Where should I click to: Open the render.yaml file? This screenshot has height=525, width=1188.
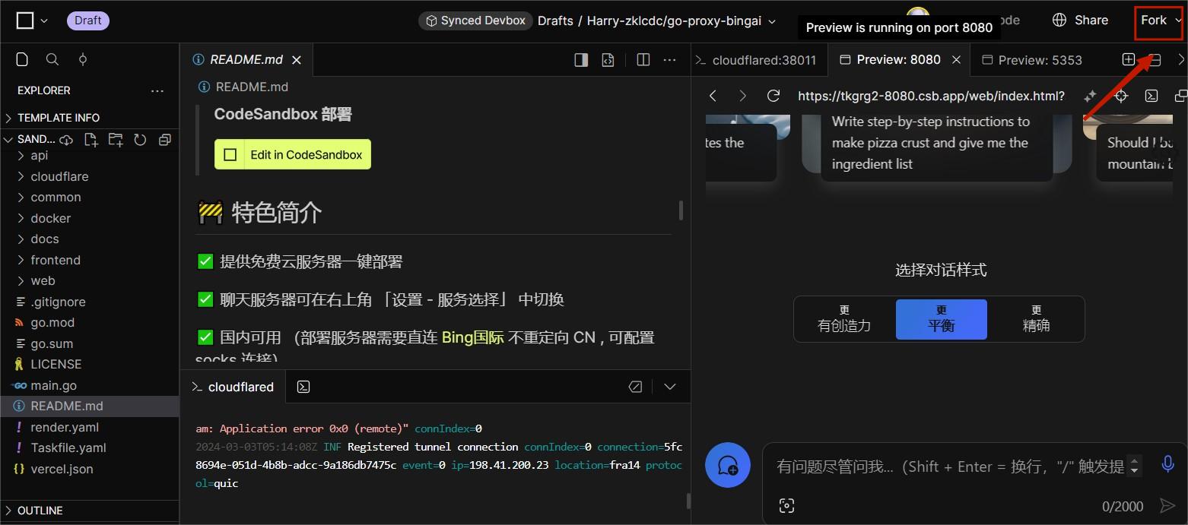pyautogui.click(x=90, y=427)
